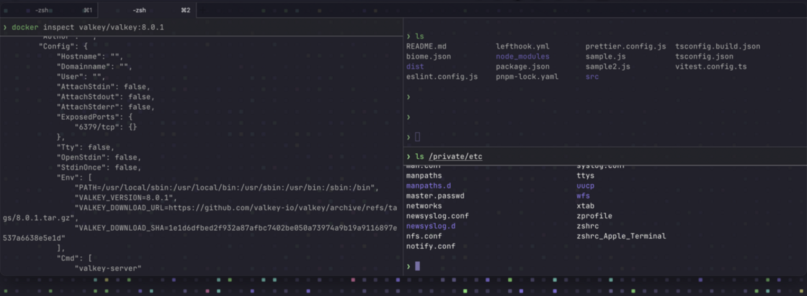This screenshot has width=807, height=296.
Task: Click pnpm-lock.yaml in the listing
Action: (x=527, y=77)
